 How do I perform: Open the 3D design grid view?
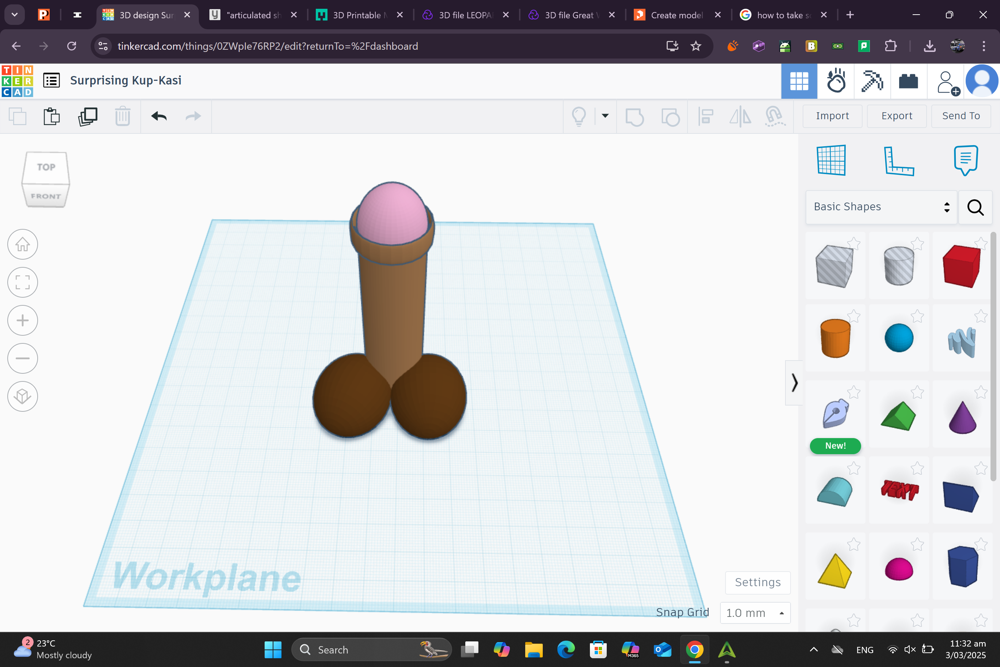point(799,81)
